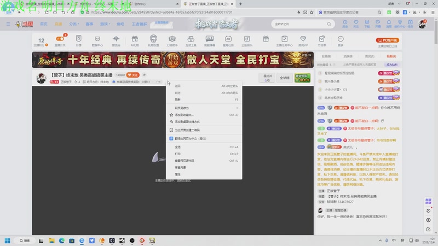Bookmark page with address bar star icon
This screenshot has width=438, height=246.
[x=312, y=12]
